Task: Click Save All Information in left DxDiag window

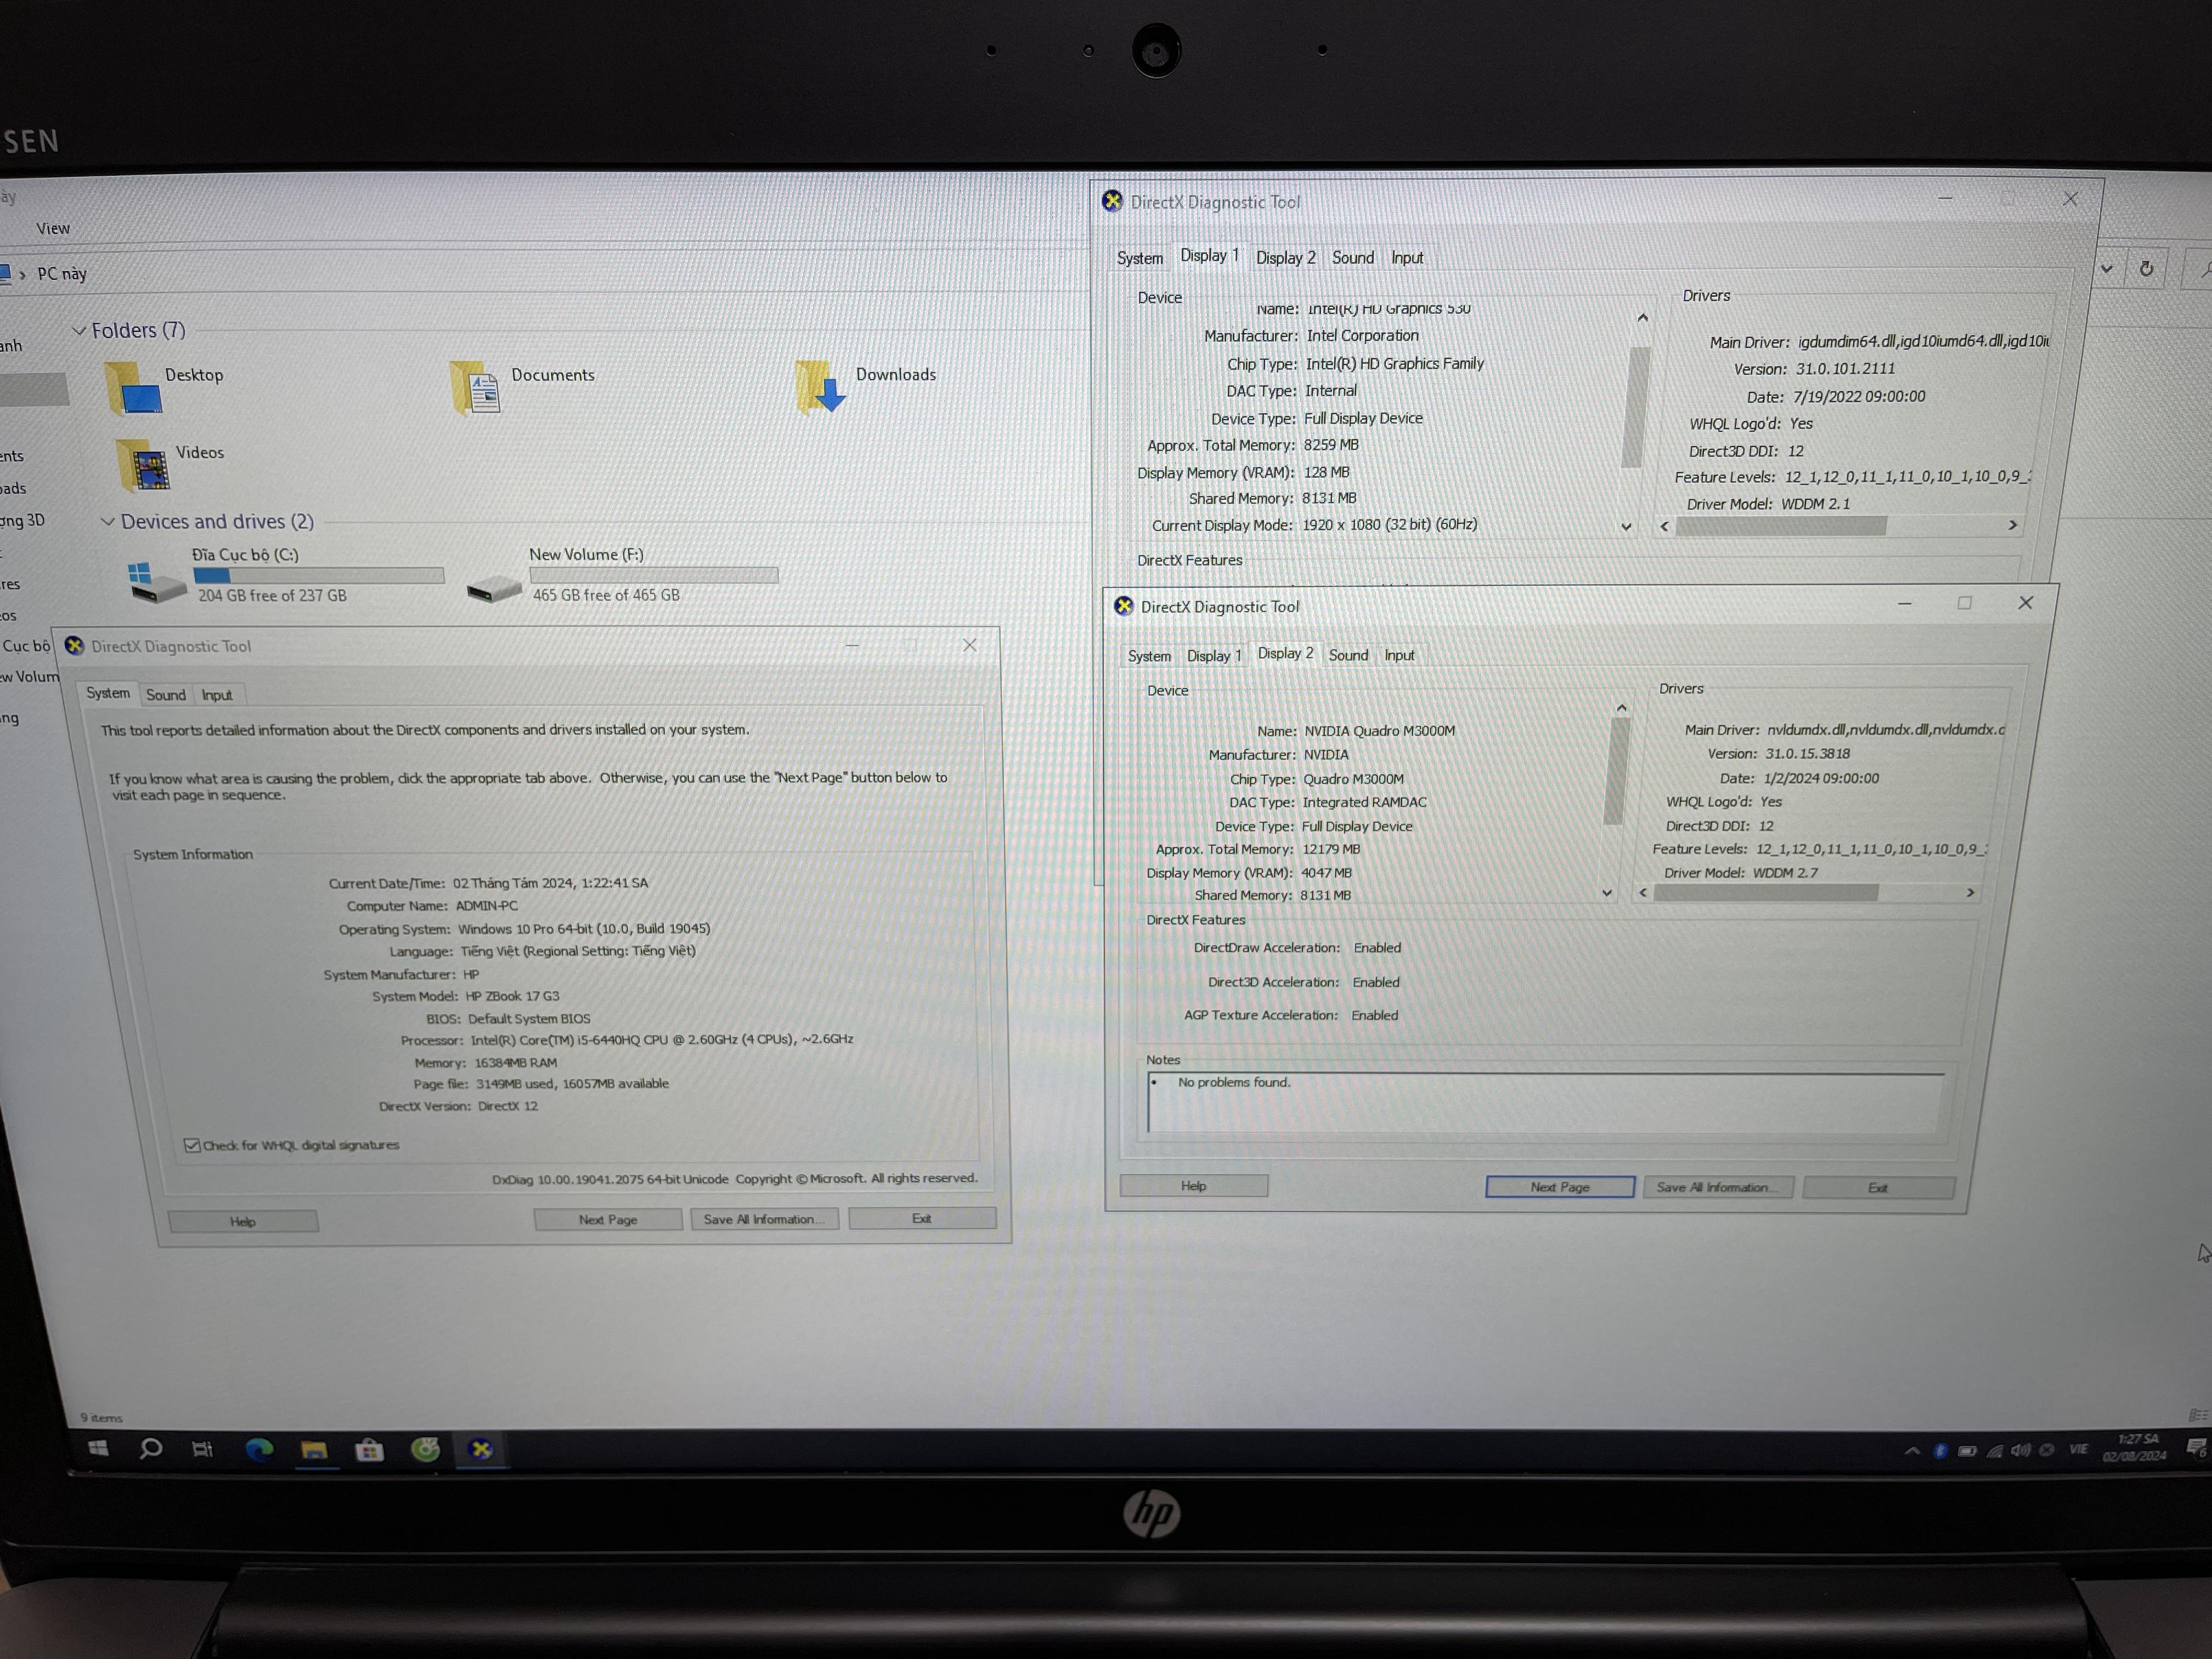Action: pos(765,1219)
